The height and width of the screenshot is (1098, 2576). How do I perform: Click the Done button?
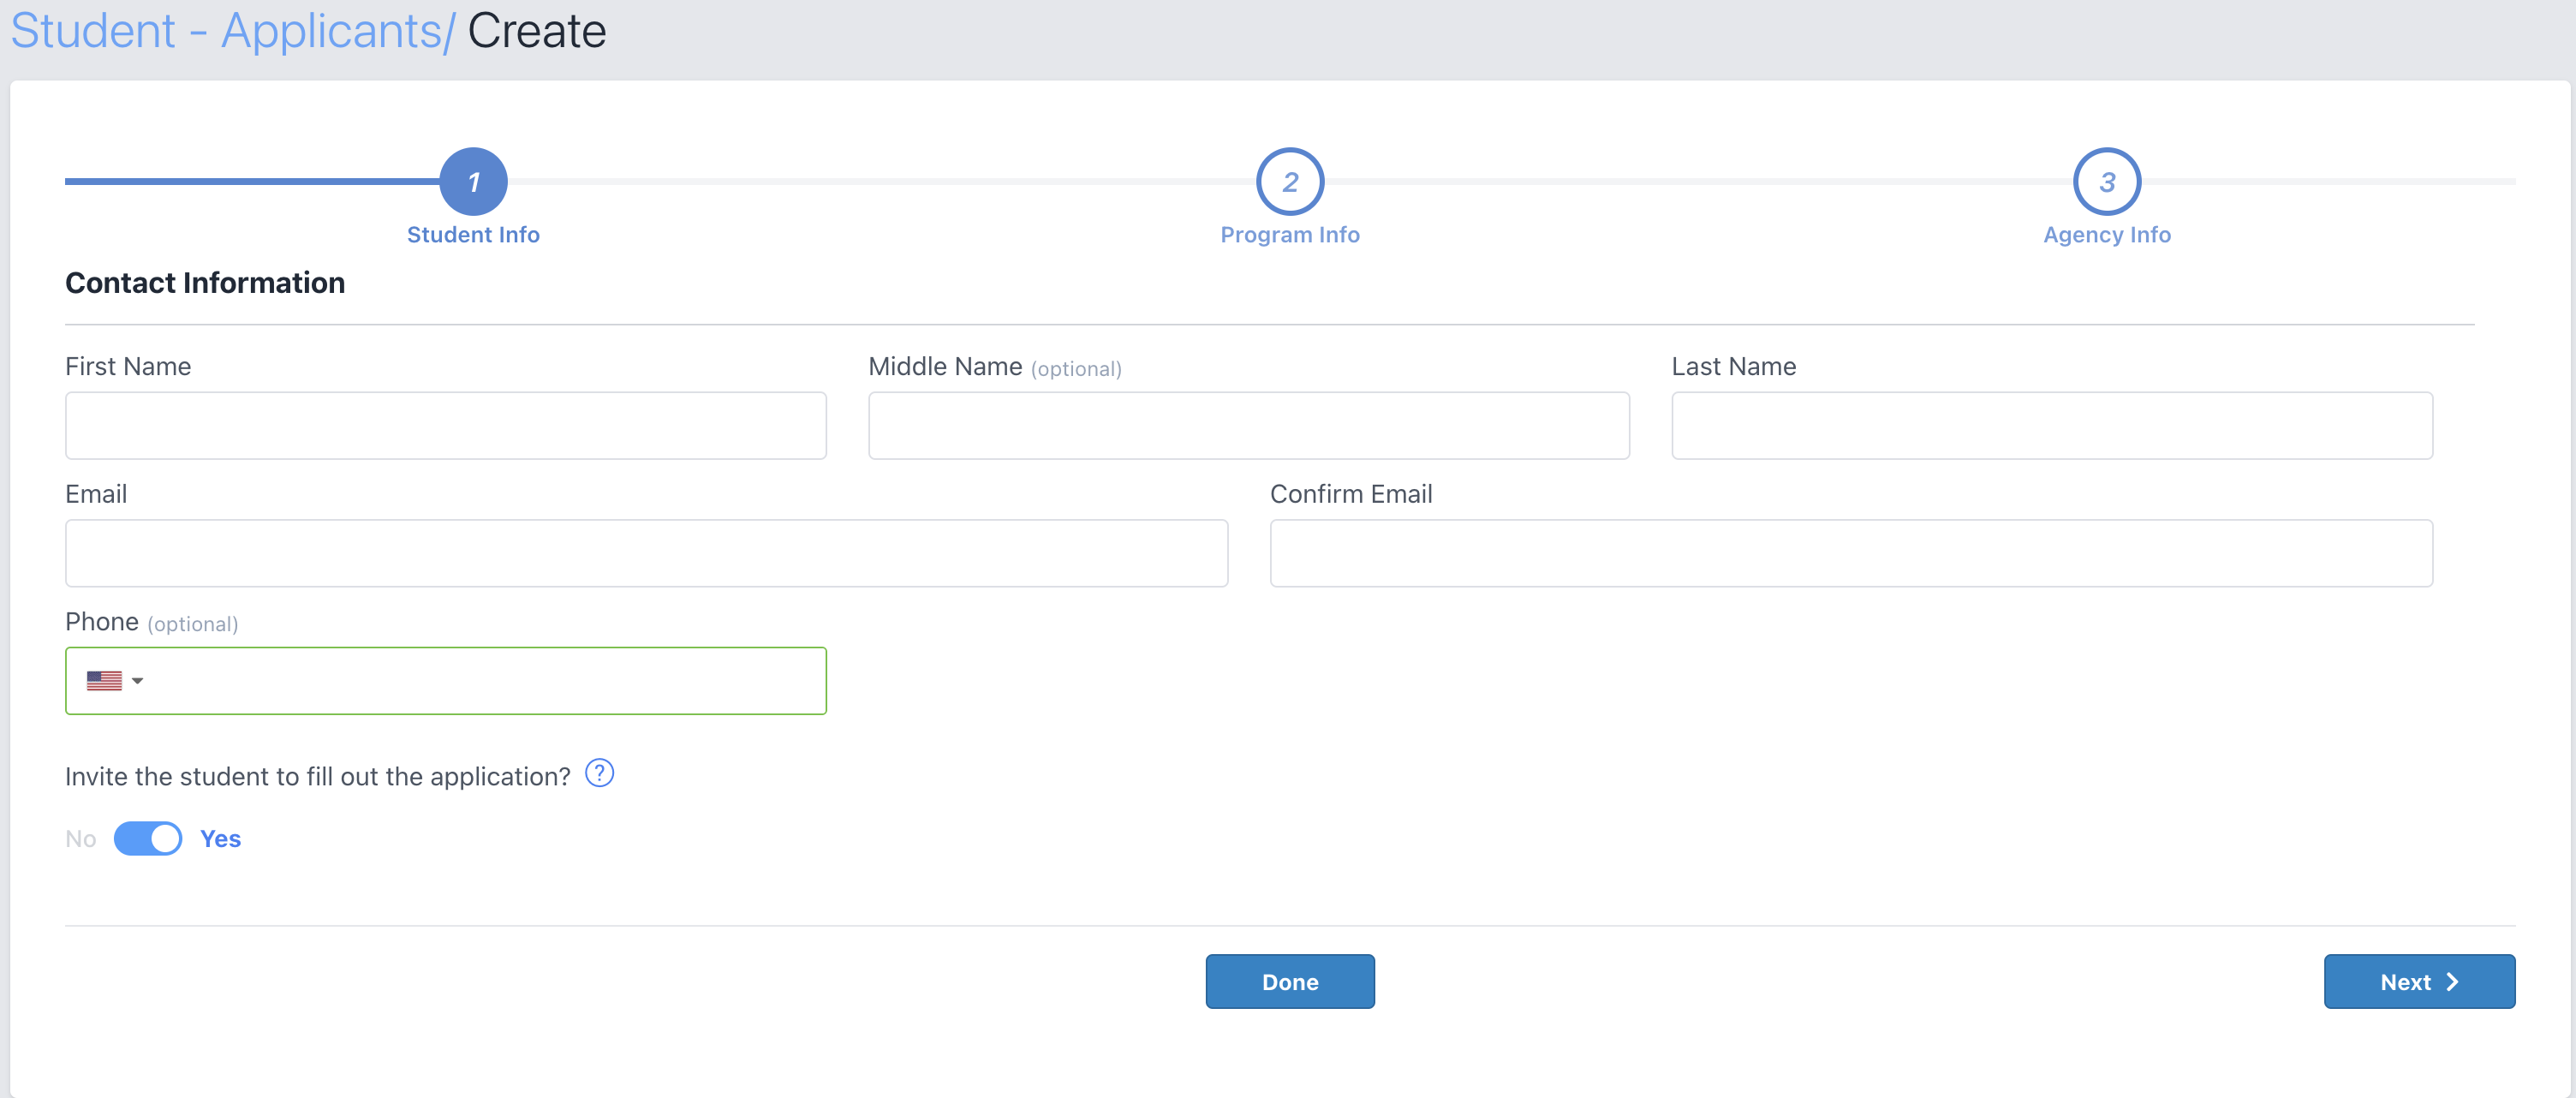[1290, 981]
